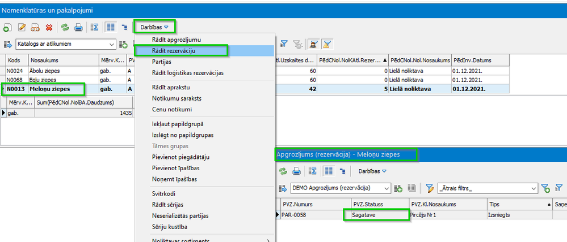Expand the DEMO Apgrozījums (rezervācija) dropdown

pyautogui.click(x=386, y=188)
